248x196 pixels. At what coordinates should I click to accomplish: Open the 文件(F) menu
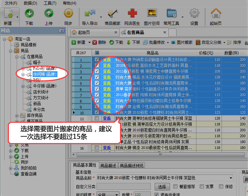pyautogui.click(x=11, y=3)
